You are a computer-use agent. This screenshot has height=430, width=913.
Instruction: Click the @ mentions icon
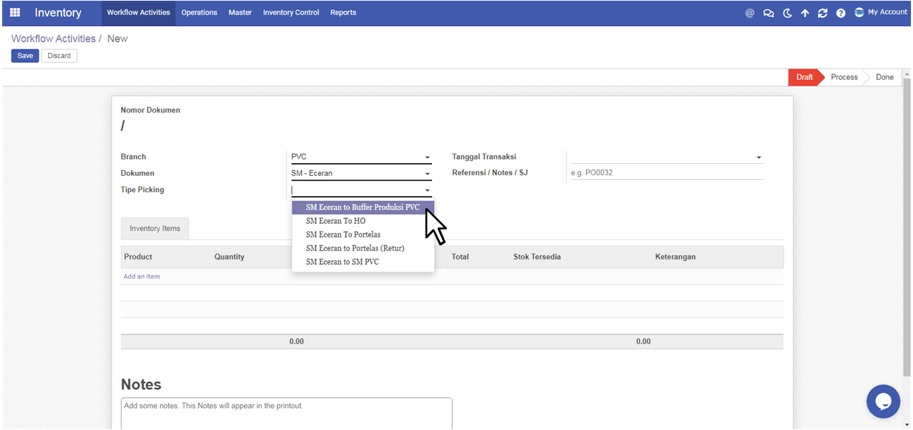click(x=750, y=13)
